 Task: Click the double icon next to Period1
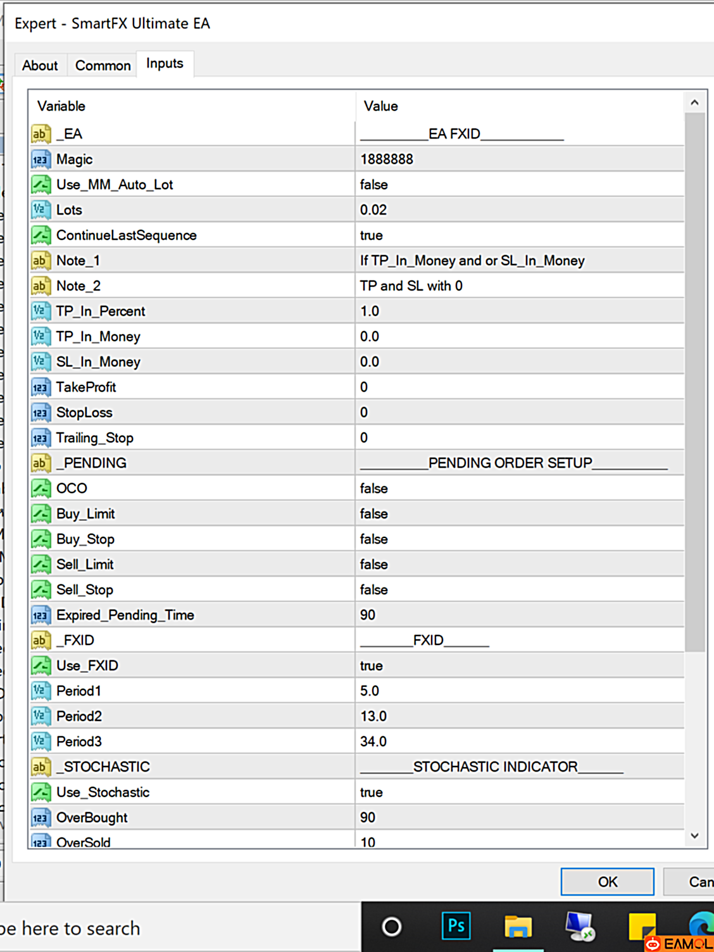(41, 691)
